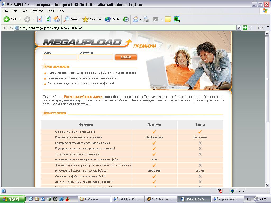Click the 'Функция' column header
The image size is (271, 203).
(x=86, y=124)
